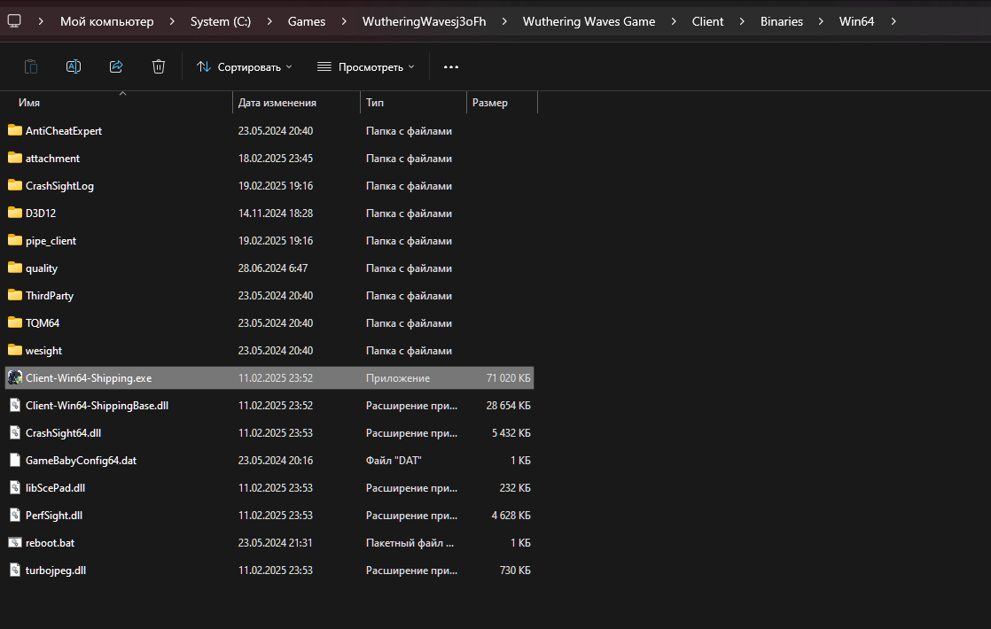Expand chevron after WutheringWavesj3oFh breadcrumb
The image size is (991, 629).
point(504,21)
